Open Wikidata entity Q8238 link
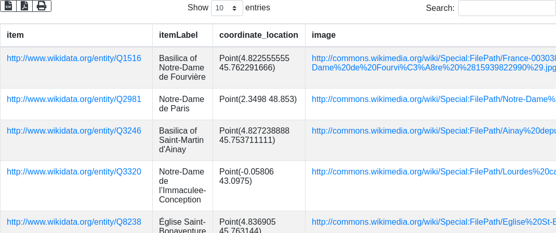 (74, 222)
